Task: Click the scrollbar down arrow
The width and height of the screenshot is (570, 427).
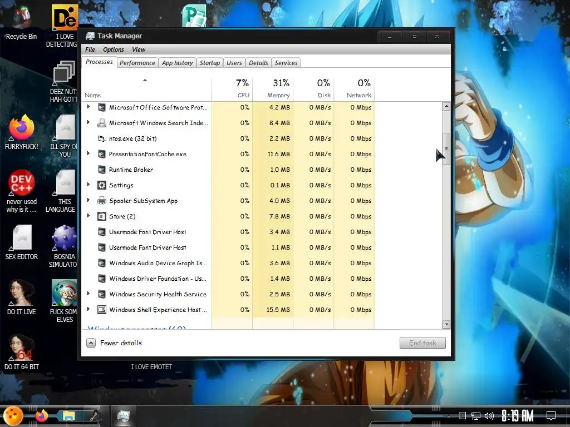Action: tap(446, 324)
